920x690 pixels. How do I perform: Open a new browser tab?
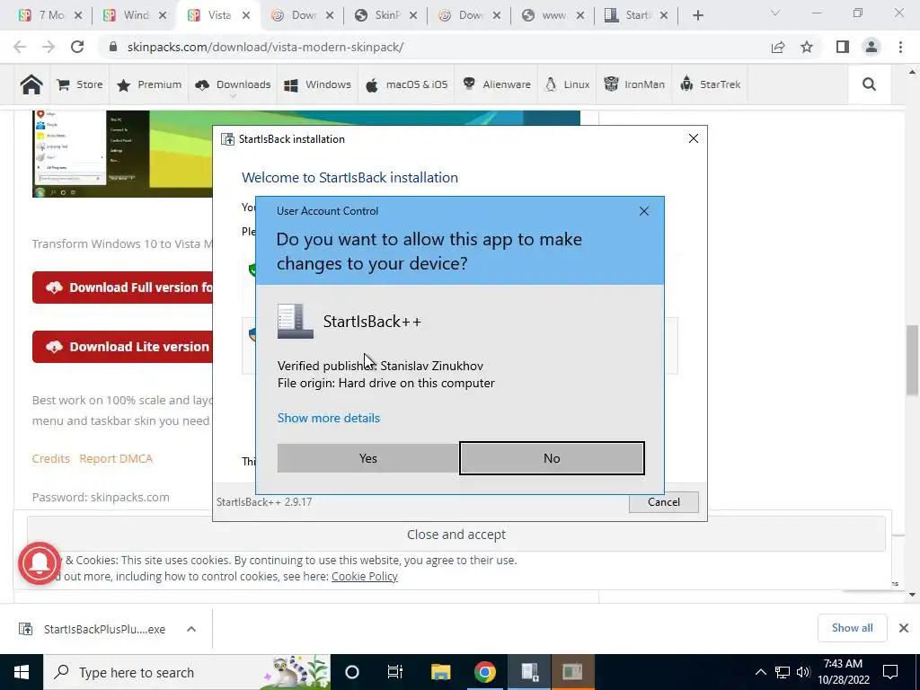tap(697, 15)
